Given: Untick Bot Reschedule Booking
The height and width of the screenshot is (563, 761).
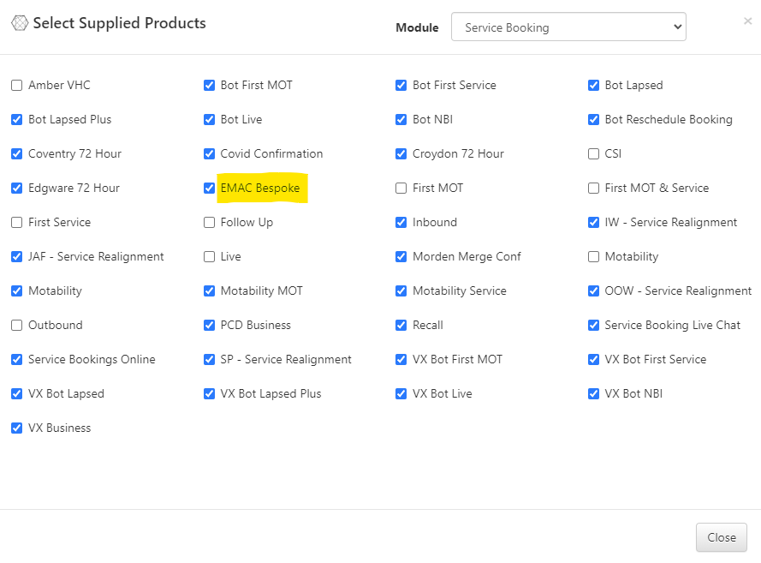Looking at the screenshot, I should tap(593, 119).
